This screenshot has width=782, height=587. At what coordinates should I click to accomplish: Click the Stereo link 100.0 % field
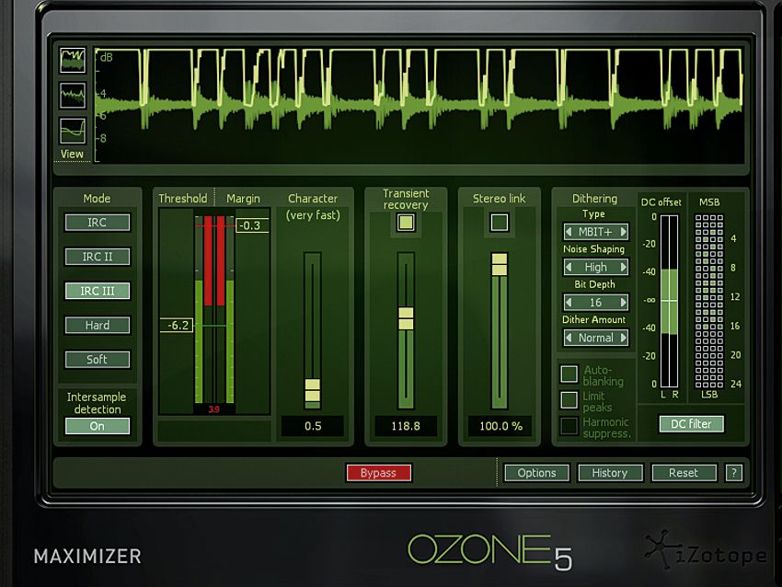click(x=500, y=426)
